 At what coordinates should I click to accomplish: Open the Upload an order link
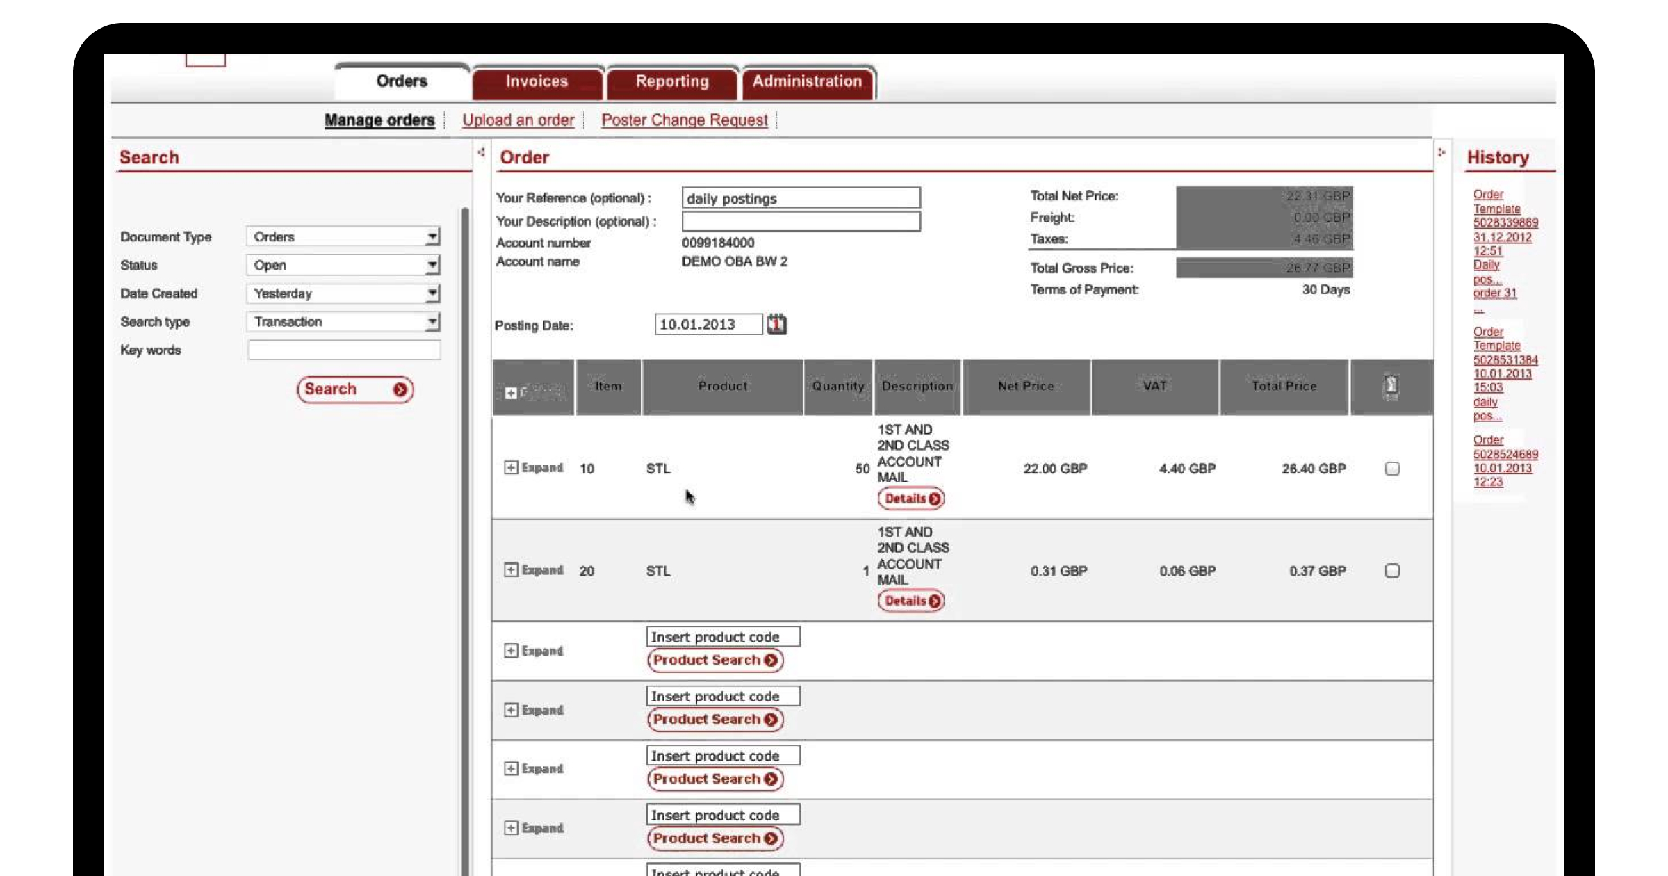pos(518,120)
